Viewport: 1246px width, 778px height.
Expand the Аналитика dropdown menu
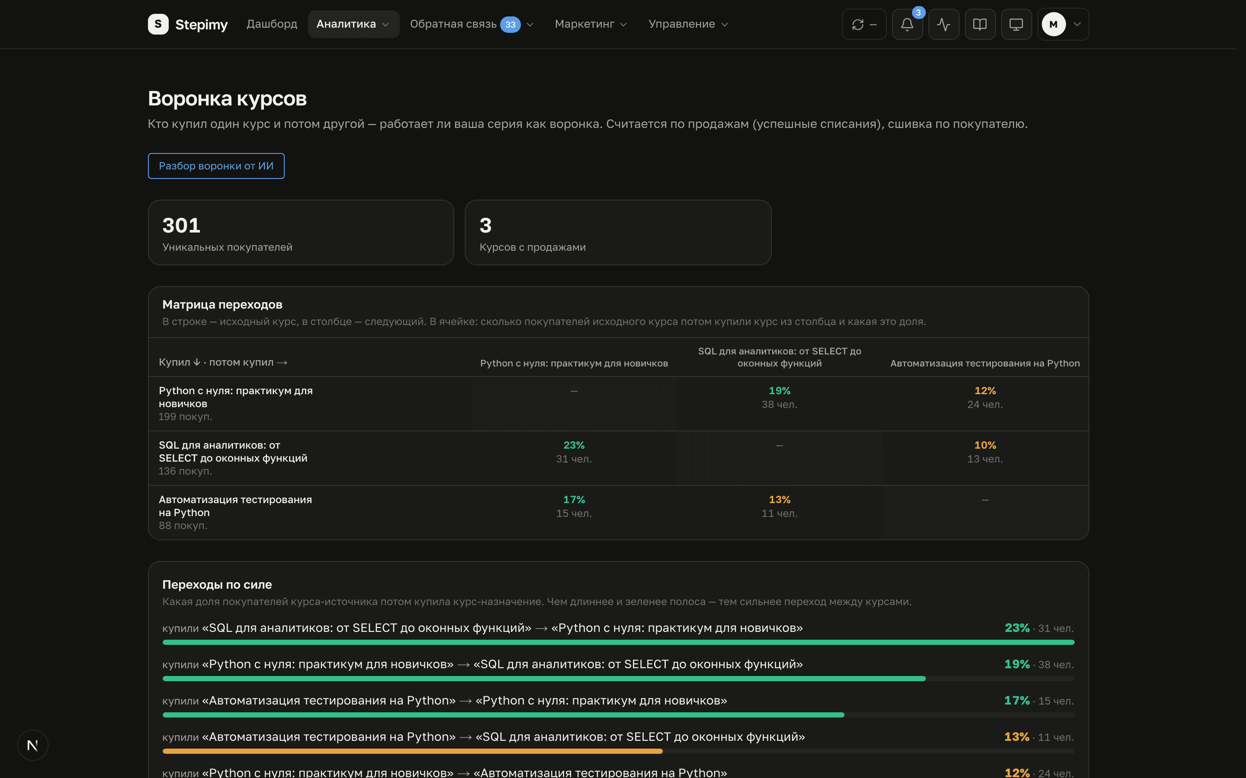click(353, 24)
